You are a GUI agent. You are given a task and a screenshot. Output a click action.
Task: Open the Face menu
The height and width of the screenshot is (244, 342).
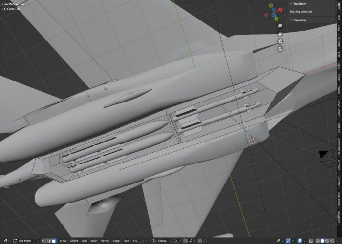click(x=127, y=241)
